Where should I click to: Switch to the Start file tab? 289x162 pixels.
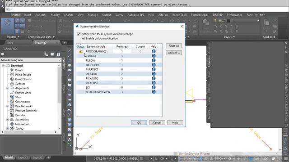tap(10, 43)
